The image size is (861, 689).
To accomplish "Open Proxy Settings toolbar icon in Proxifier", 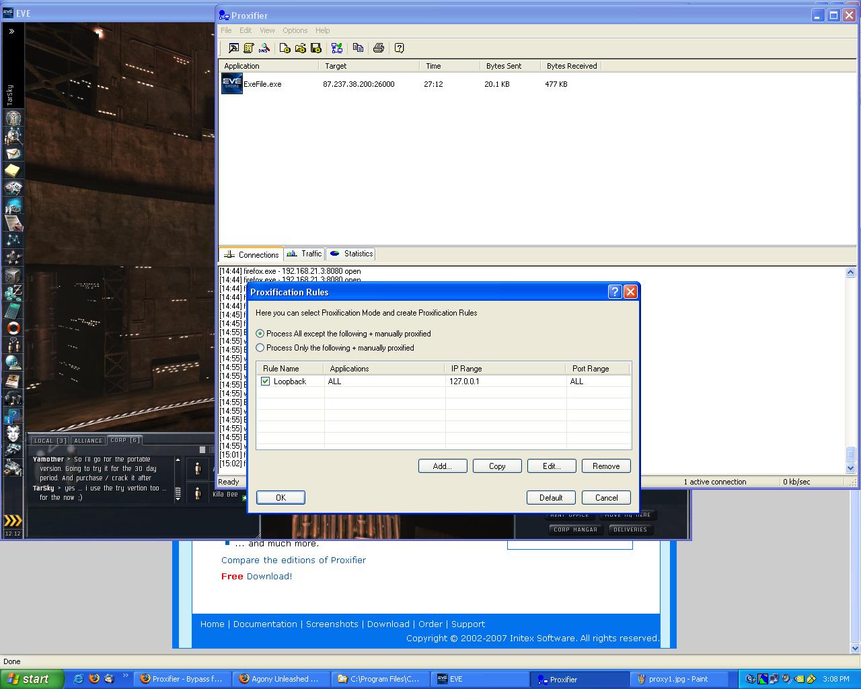I will coord(233,48).
